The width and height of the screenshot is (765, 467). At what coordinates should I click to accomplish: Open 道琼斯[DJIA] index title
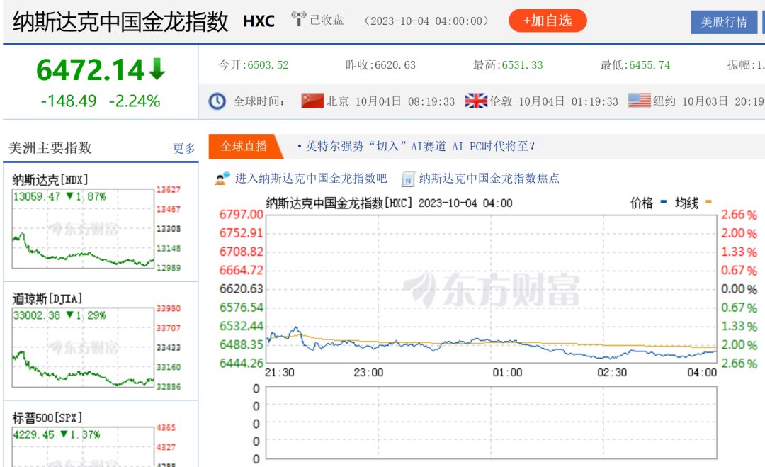coord(47,298)
